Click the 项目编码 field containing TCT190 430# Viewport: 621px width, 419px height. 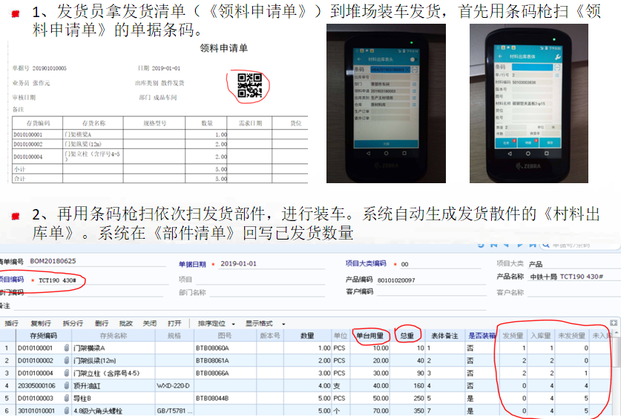click(x=59, y=280)
